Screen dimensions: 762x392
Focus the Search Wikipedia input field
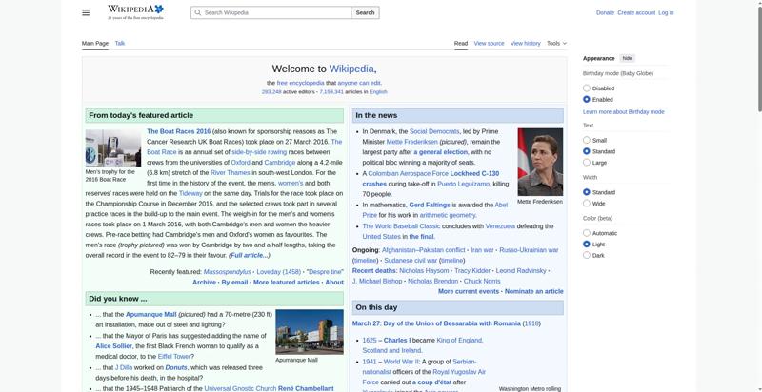click(276, 13)
